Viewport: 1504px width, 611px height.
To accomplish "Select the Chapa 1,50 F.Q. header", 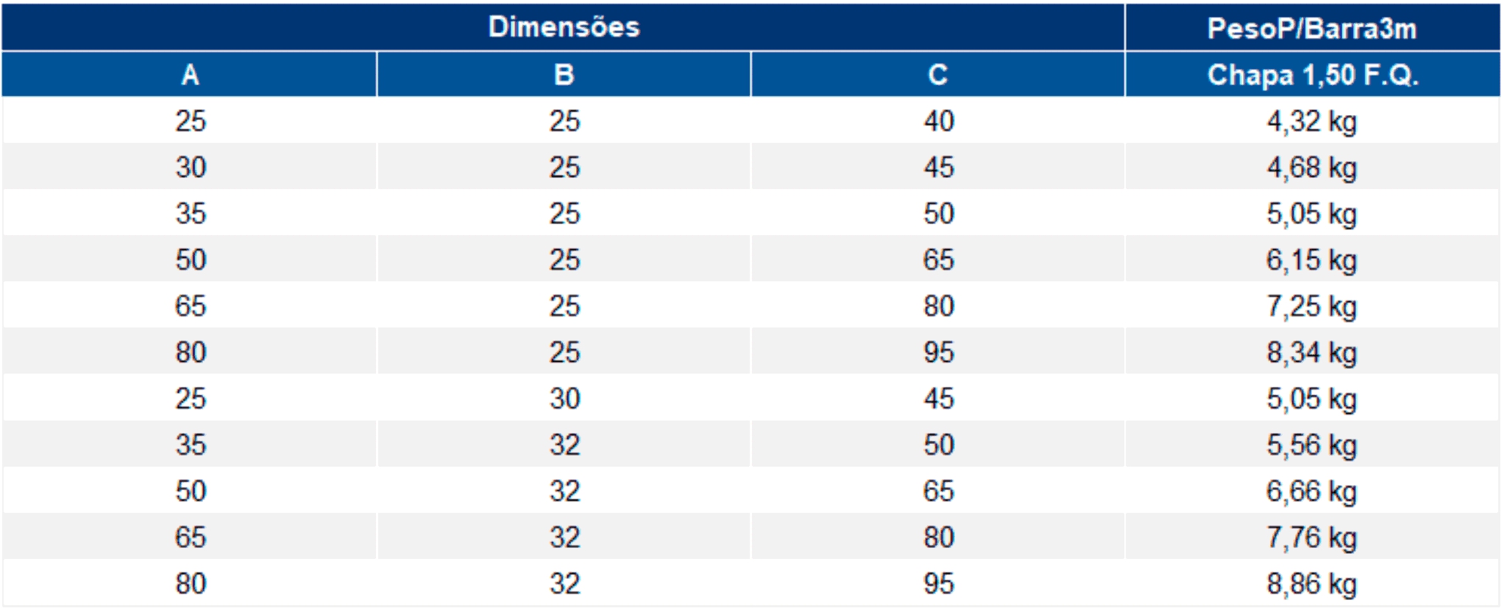I will tap(1313, 74).
